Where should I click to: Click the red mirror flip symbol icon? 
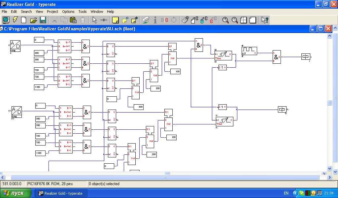click(164, 20)
